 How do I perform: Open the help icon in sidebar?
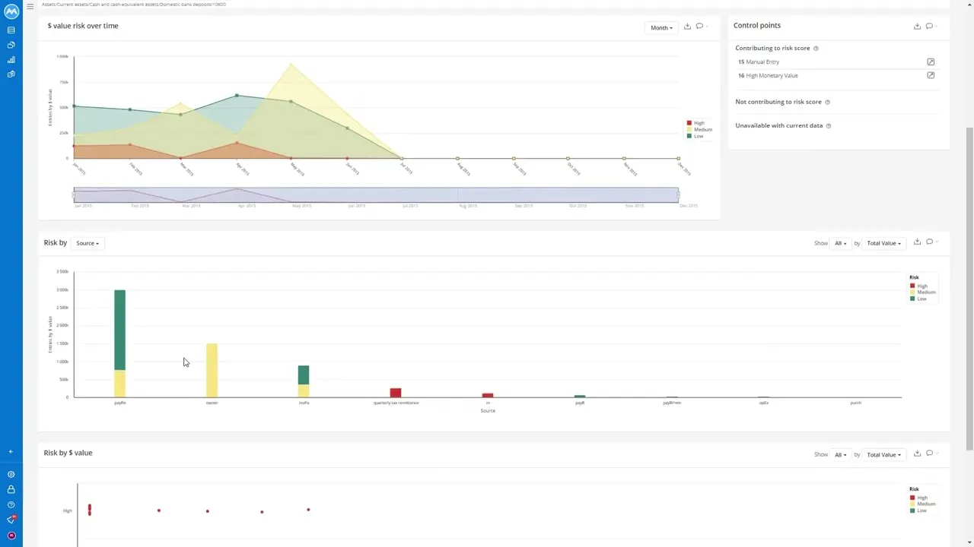11,504
